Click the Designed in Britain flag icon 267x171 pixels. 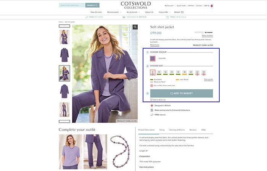click(152, 106)
